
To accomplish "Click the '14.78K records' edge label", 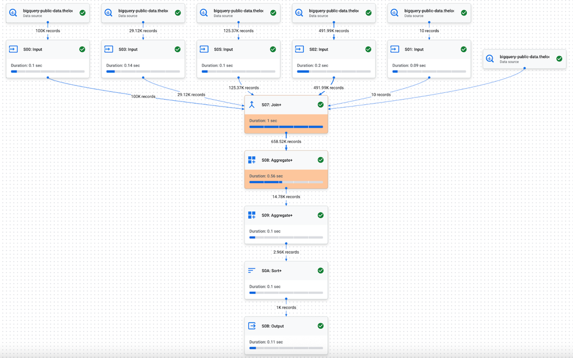I will (286, 196).
